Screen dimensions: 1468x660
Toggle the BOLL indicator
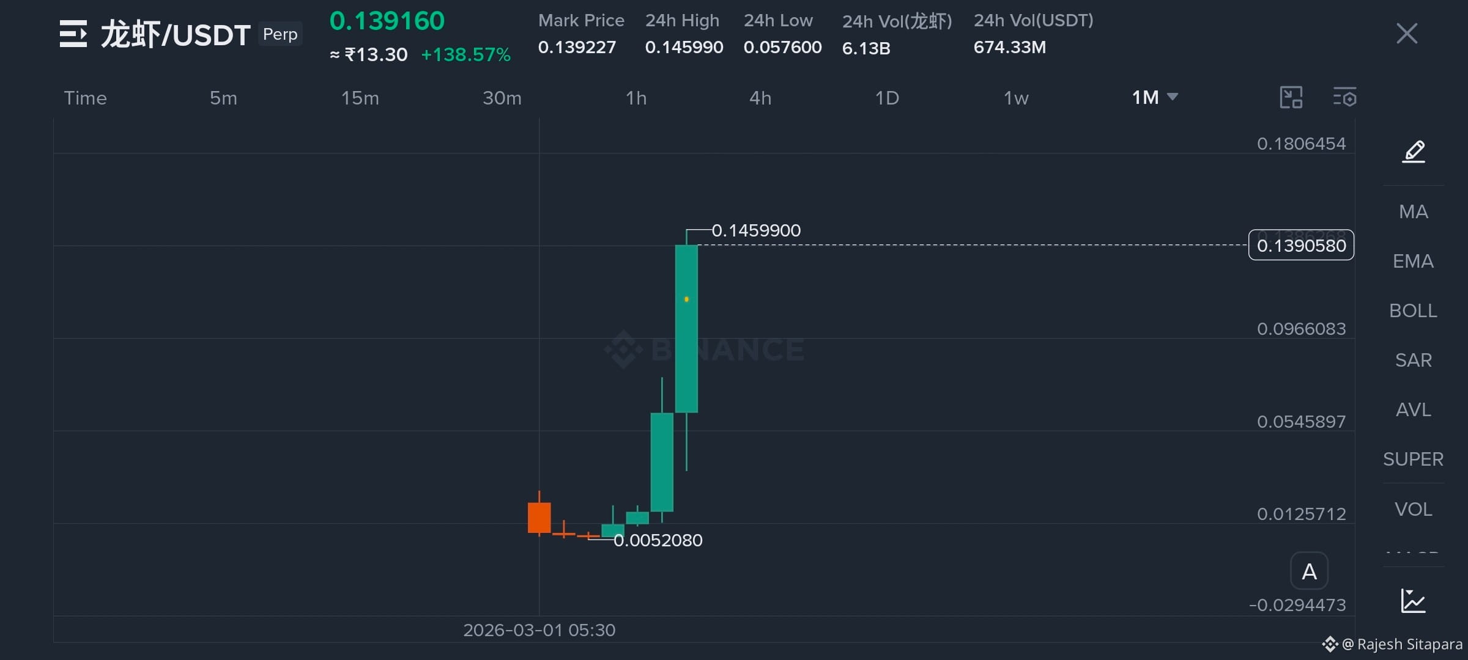1414,310
